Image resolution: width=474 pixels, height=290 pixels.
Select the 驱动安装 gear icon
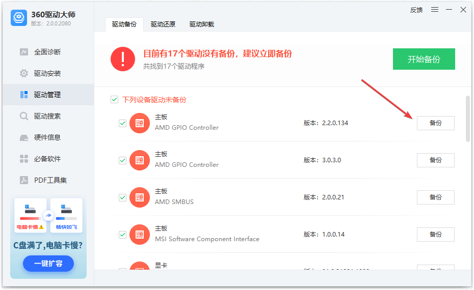tap(24, 73)
